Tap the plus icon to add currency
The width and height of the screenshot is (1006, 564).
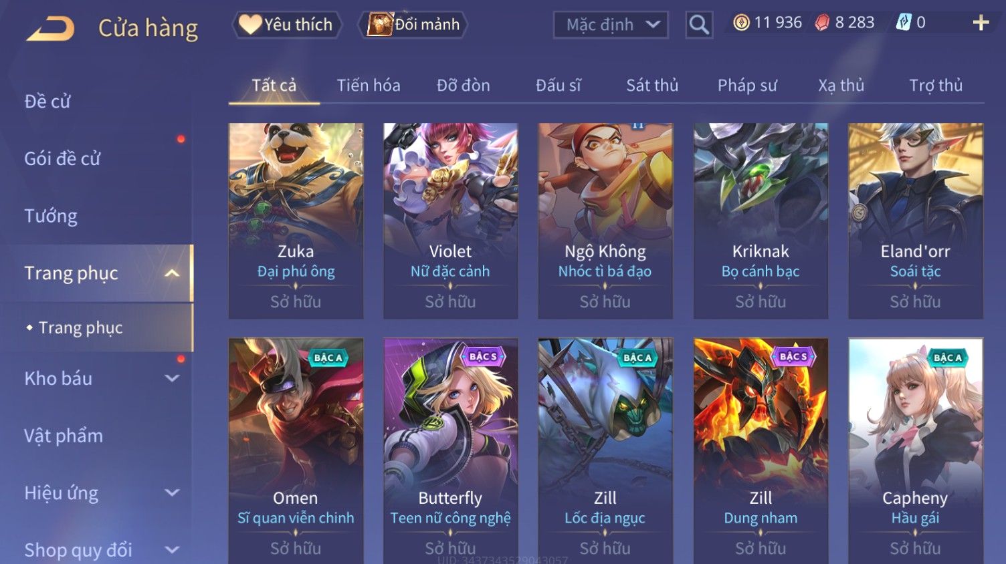click(981, 23)
